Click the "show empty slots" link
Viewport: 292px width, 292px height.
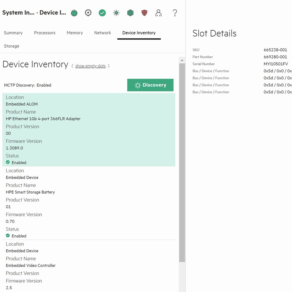[90, 66]
